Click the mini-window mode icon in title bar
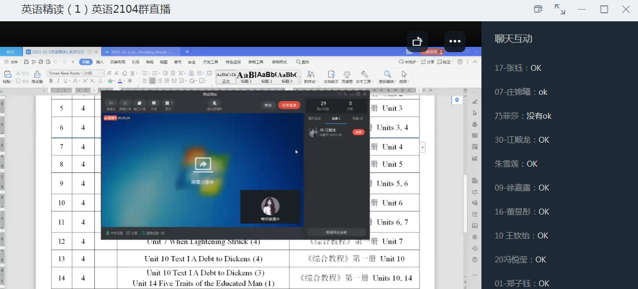The image size is (638, 289). 538,10
